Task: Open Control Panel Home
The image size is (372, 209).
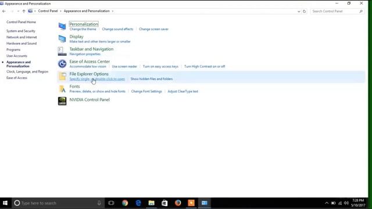Action: (21, 22)
